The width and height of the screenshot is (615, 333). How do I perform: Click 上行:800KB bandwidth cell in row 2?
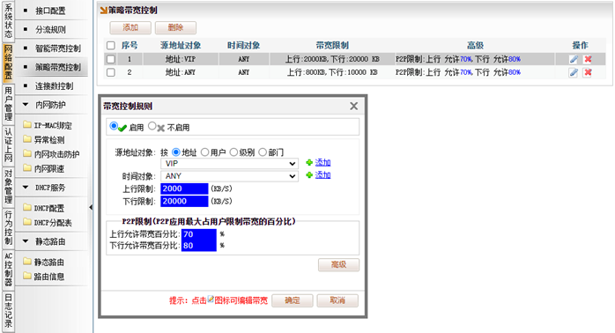332,72
